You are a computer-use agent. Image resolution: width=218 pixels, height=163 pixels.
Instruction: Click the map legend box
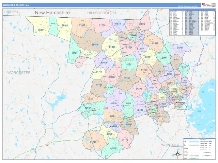point(199,149)
